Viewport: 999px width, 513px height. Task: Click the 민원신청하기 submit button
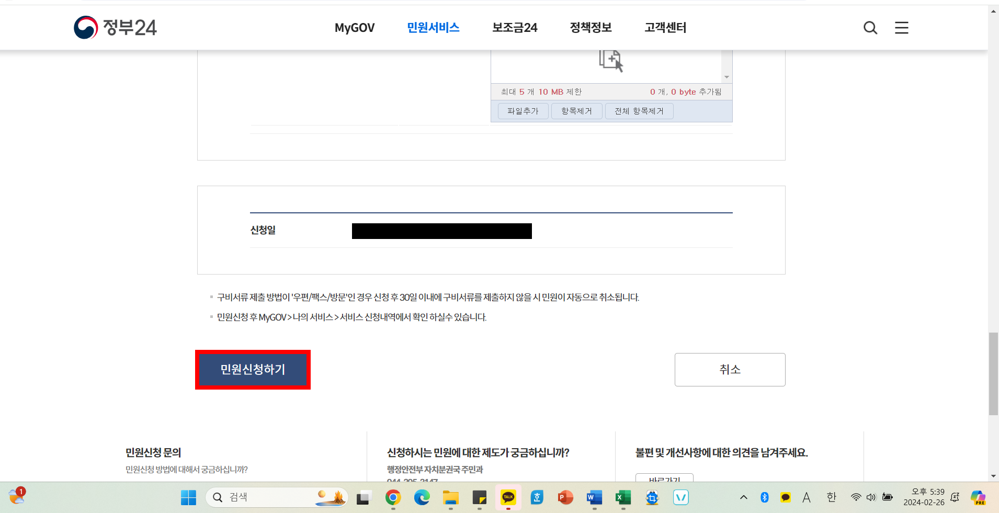coord(253,370)
